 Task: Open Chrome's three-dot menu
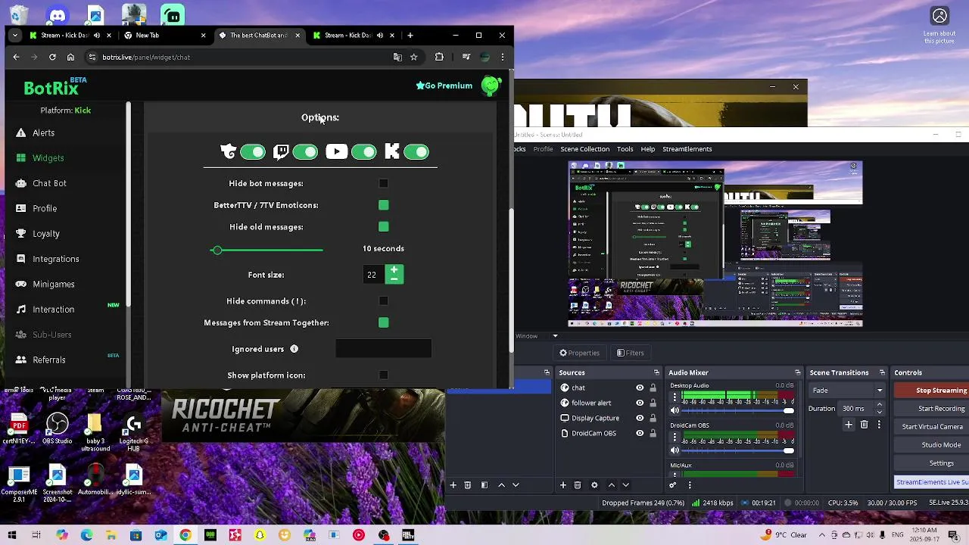[x=502, y=57]
